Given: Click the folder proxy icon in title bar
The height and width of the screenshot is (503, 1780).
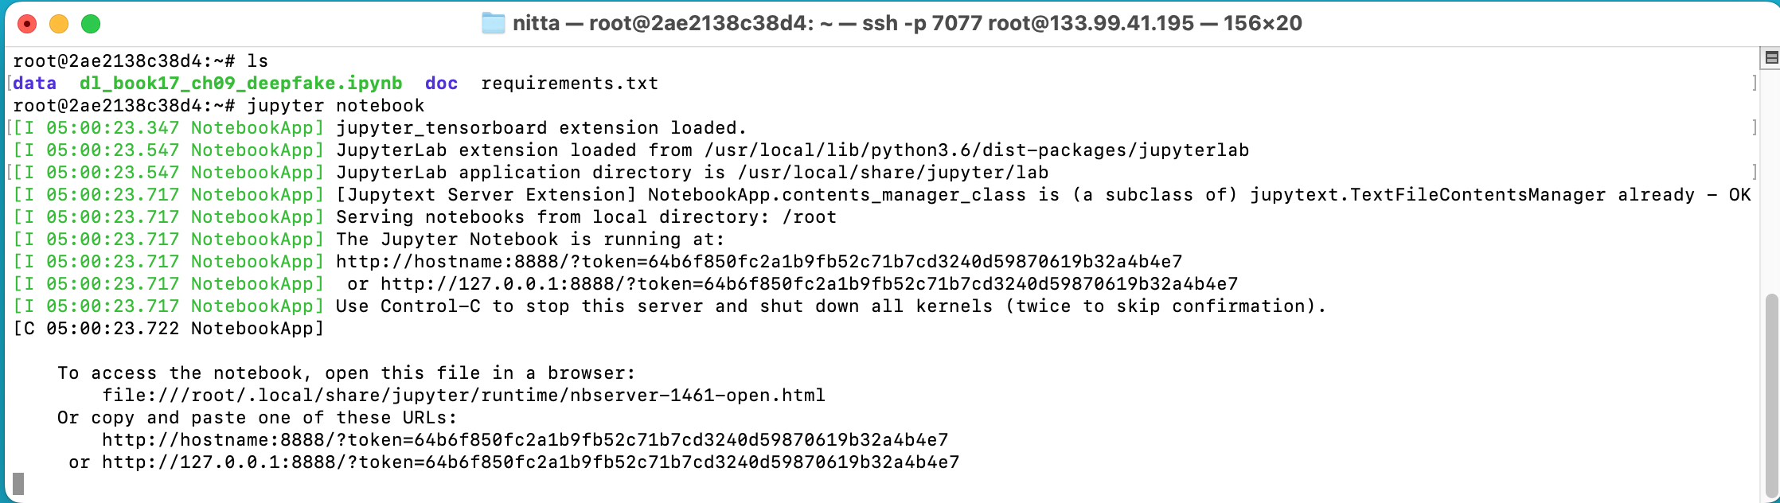Looking at the screenshot, I should (494, 23).
